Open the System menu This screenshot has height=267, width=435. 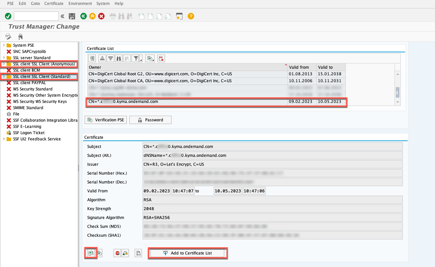[103, 4]
